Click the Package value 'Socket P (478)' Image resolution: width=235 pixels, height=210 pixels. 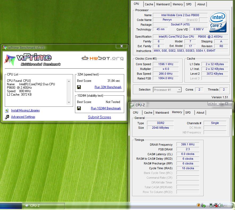point(180,24)
